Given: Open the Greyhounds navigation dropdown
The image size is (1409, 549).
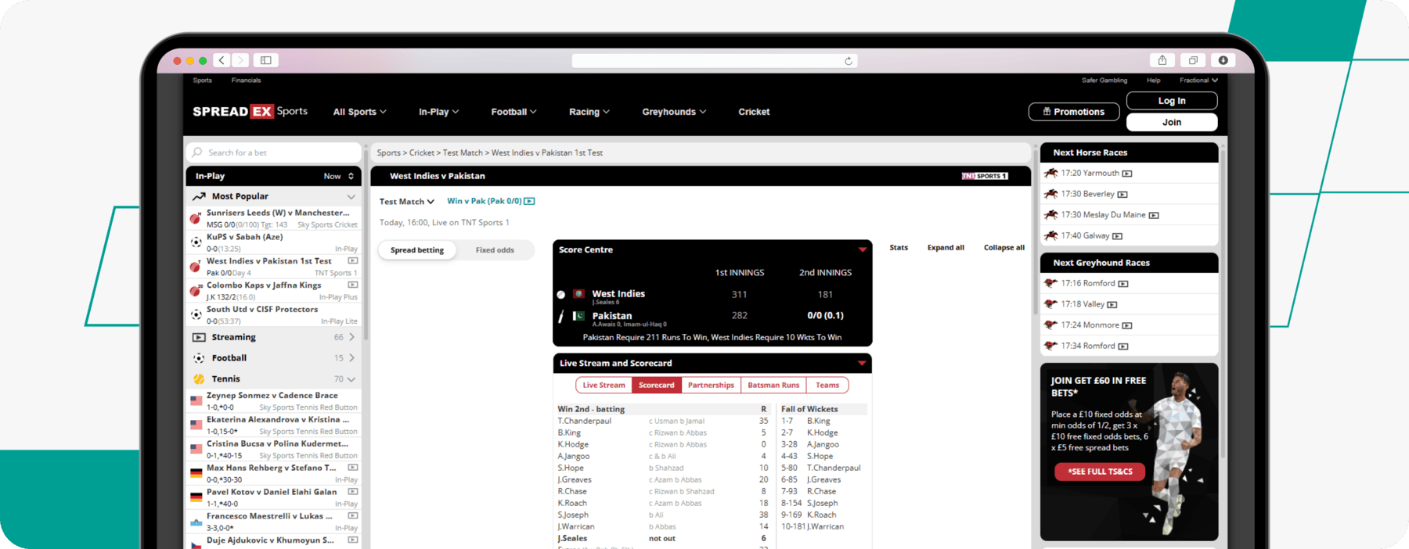Looking at the screenshot, I should click(x=674, y=112).
